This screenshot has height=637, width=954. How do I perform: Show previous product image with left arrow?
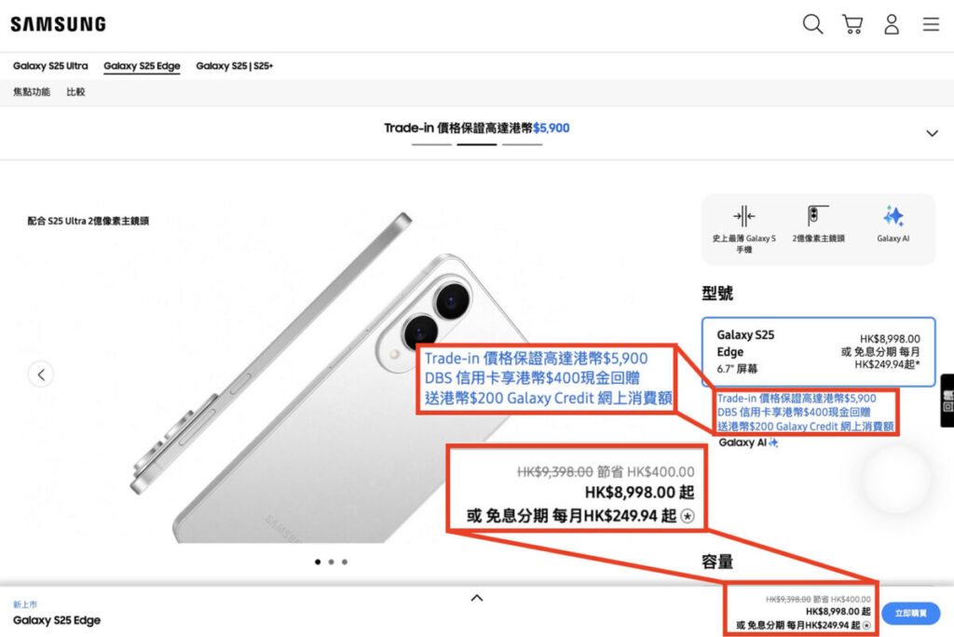[41, 374]
